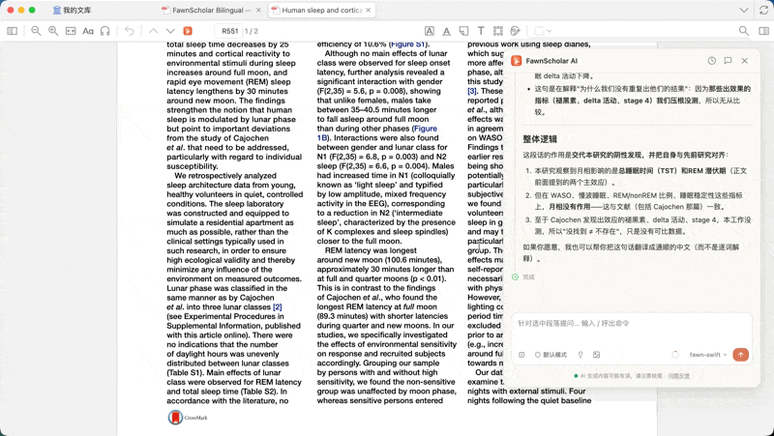The width and height of the screenshot is (774, 436).
Task: Go to previous page arrow
Action: 154,31
